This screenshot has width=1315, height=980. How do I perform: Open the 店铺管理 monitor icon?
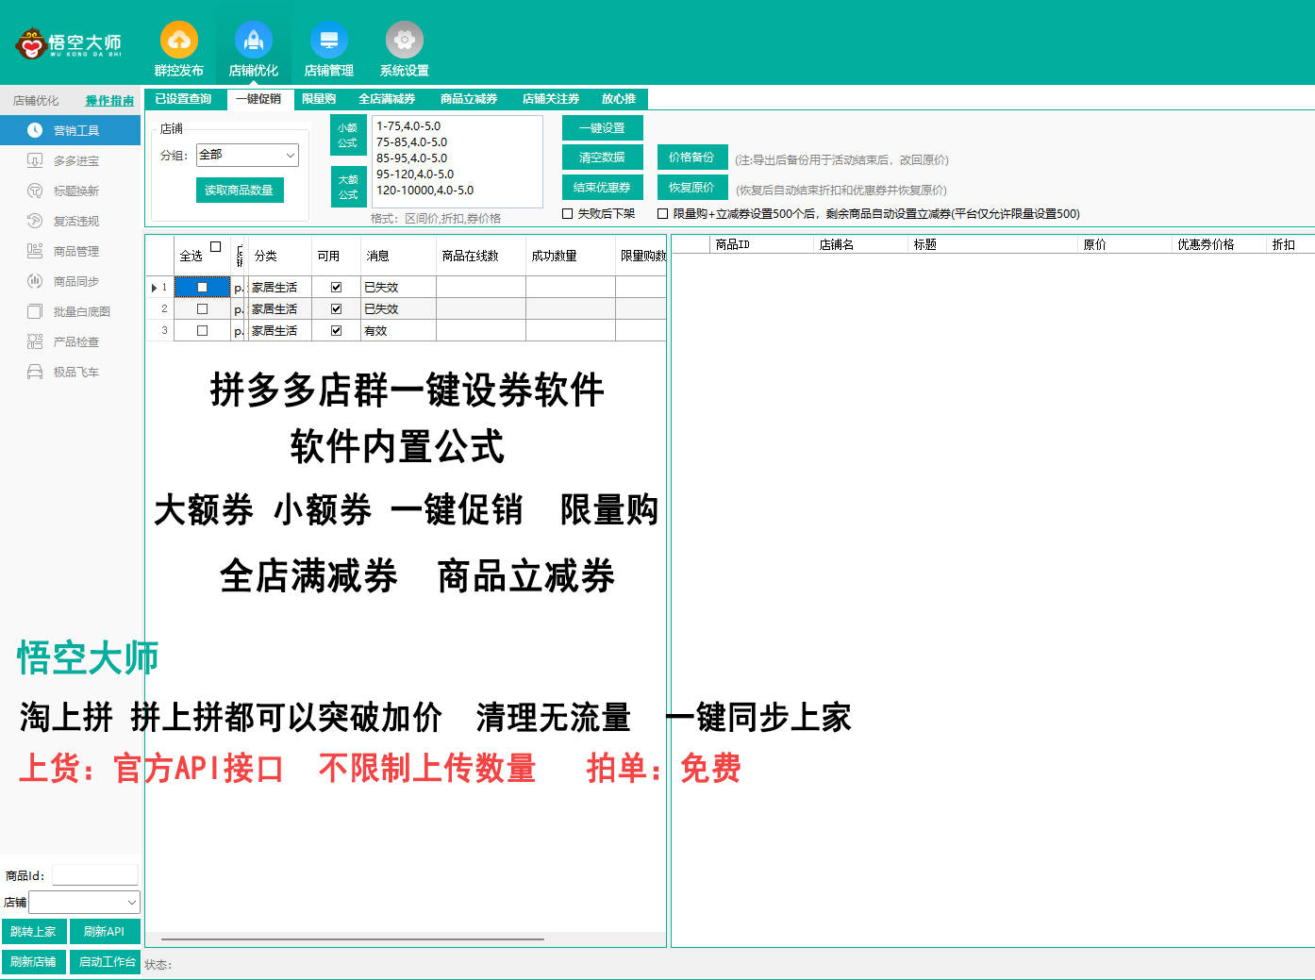coord(329,41)
